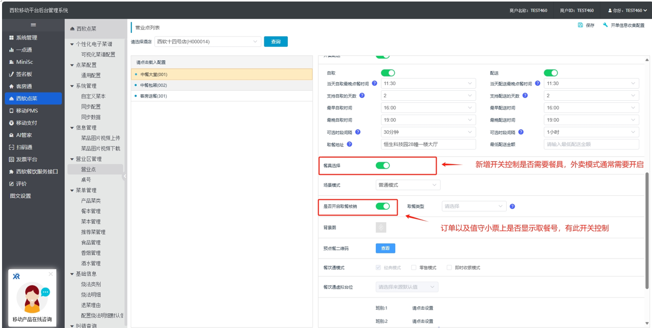The height and width of the screenshot is (328, 652).
Task: Open 菜品图片视频上传 in the tree
Action: pos(101,138)
